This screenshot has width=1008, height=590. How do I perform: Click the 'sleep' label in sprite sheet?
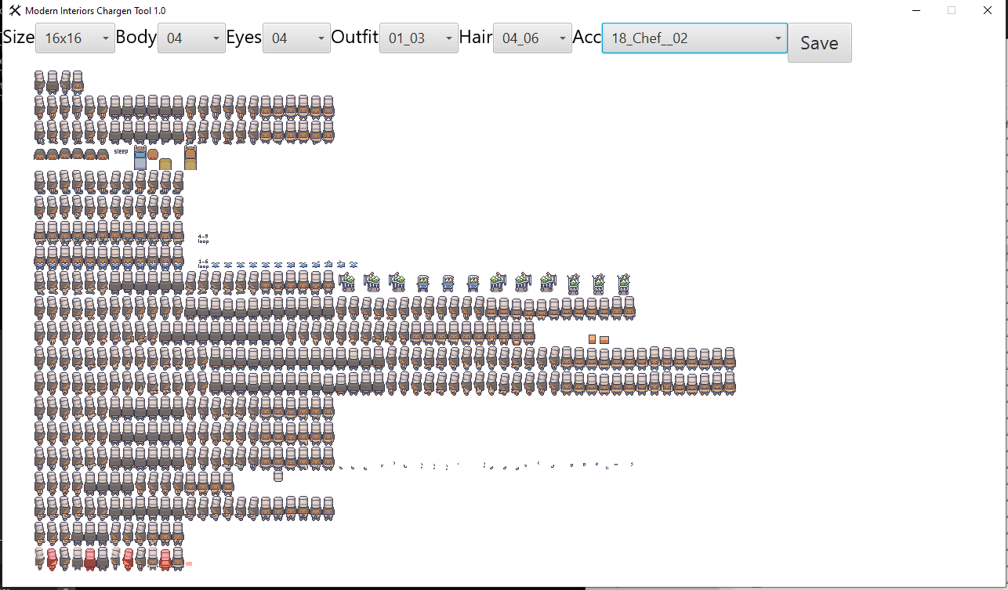point(121,151)
